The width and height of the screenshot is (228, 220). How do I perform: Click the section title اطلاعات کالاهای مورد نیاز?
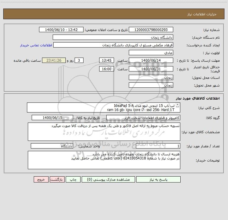coord(198,98)
